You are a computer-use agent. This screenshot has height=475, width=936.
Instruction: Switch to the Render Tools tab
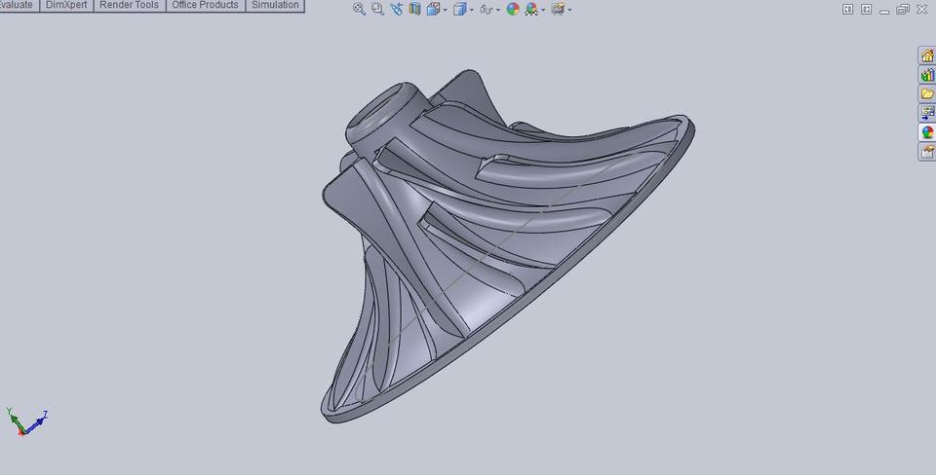(129, 6)
